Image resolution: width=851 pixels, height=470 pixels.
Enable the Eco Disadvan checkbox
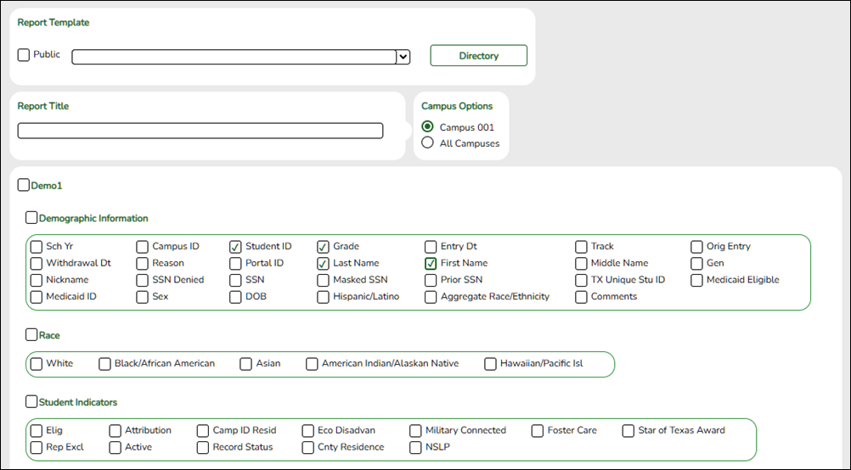[307, 431]
